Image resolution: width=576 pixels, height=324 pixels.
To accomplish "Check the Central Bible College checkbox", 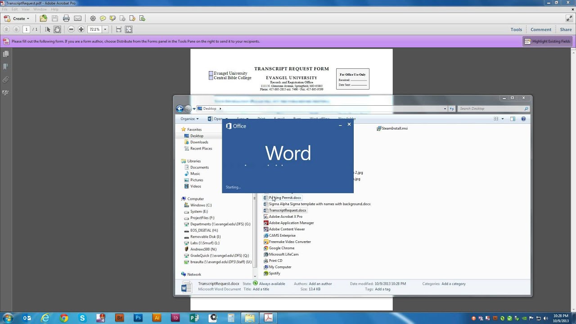I will click(x=211, y=78).
